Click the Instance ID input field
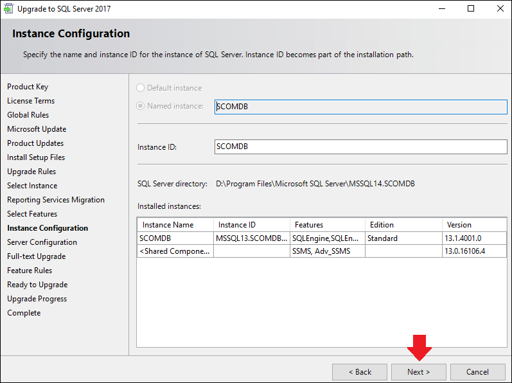The height and width of the screenshot is (383, 512). click(361, 147)
